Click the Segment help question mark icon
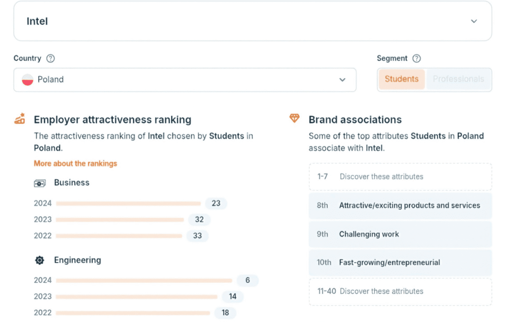 click(x=416, y=58)
